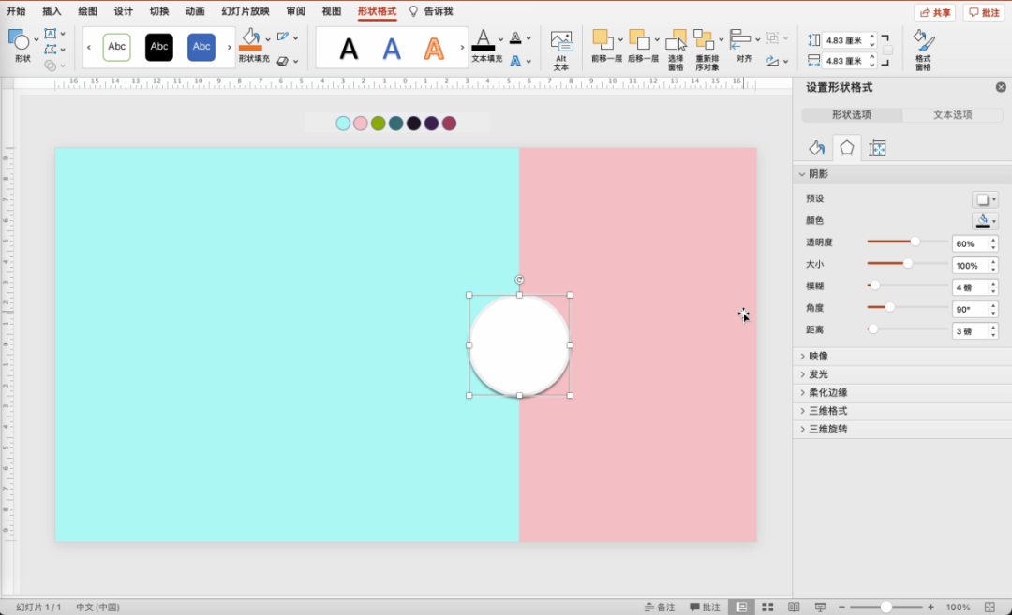
Task: Switch to slide sorter view in status bar
Action: [x=767, y=608]
